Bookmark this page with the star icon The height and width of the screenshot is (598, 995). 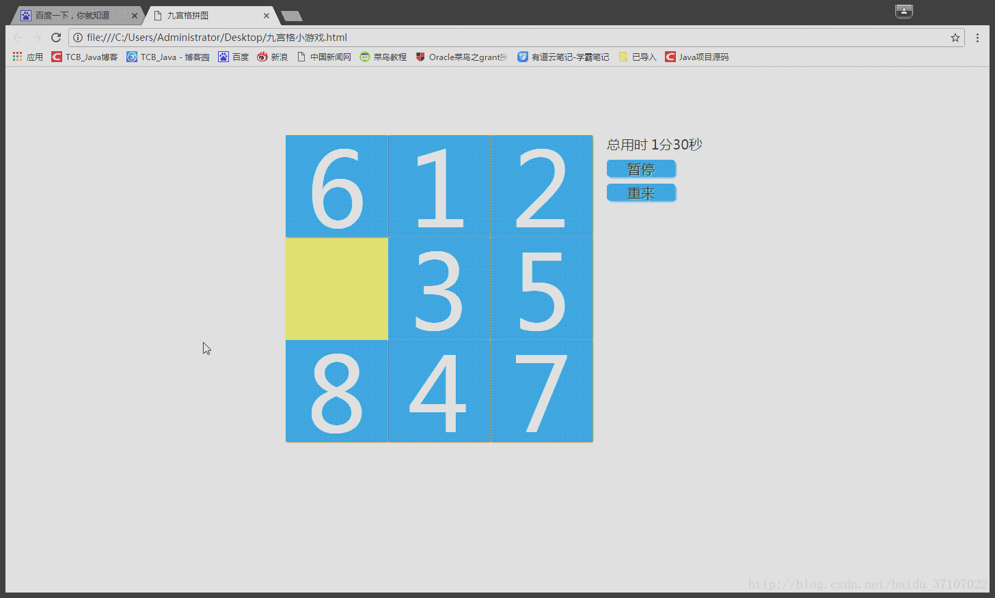tap(955, 38)
